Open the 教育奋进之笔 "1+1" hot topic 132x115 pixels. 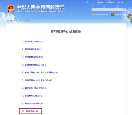(x=102, y=14)
